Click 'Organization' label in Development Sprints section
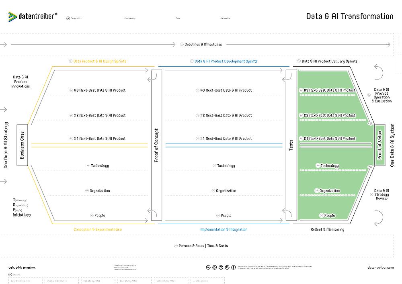402x284 pixels. pyautogui.click(x=226, y=191)
